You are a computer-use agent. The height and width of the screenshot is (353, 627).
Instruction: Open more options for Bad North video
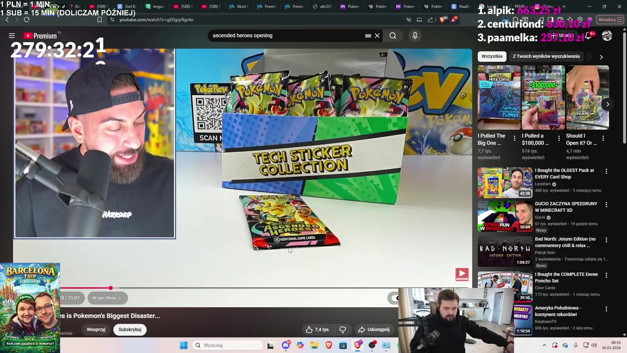606,240
